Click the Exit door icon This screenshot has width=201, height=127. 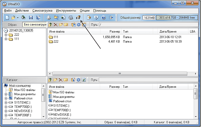pyautogui.click(x=111, y=18)
